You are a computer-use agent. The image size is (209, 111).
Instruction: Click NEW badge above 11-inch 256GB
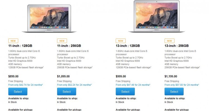[x=62, y=41]
